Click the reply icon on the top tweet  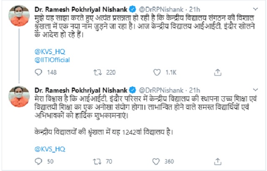pyautogui.click(x=38, y=72)
